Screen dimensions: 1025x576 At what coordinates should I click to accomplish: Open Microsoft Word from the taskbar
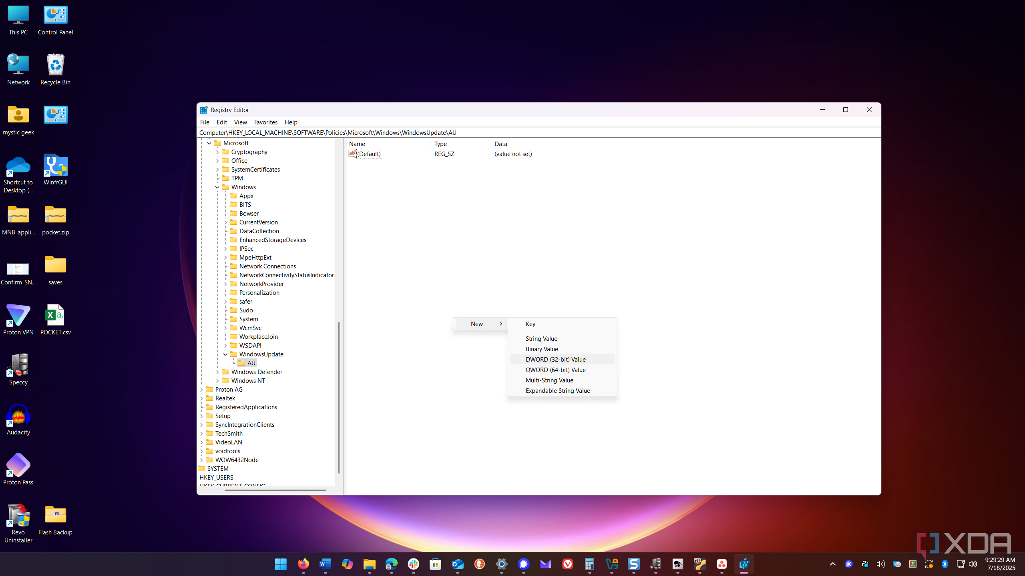[x=325, y=564]
